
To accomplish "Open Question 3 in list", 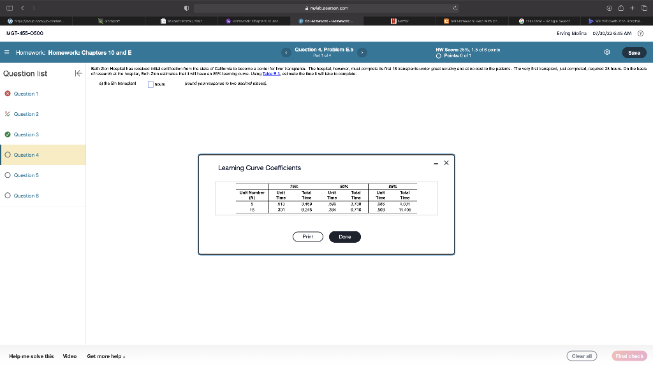I will coord(26,134).
